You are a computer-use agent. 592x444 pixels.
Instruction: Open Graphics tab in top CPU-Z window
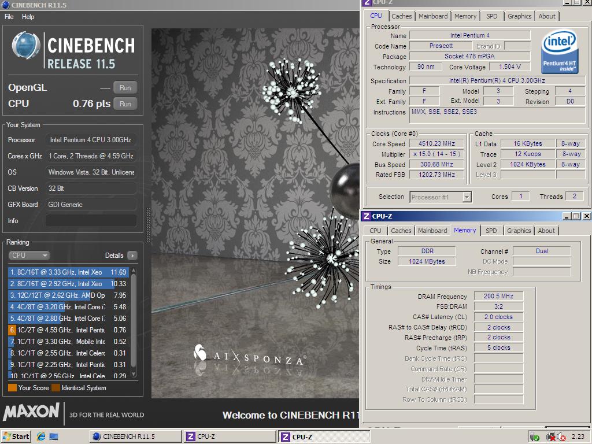520,16
